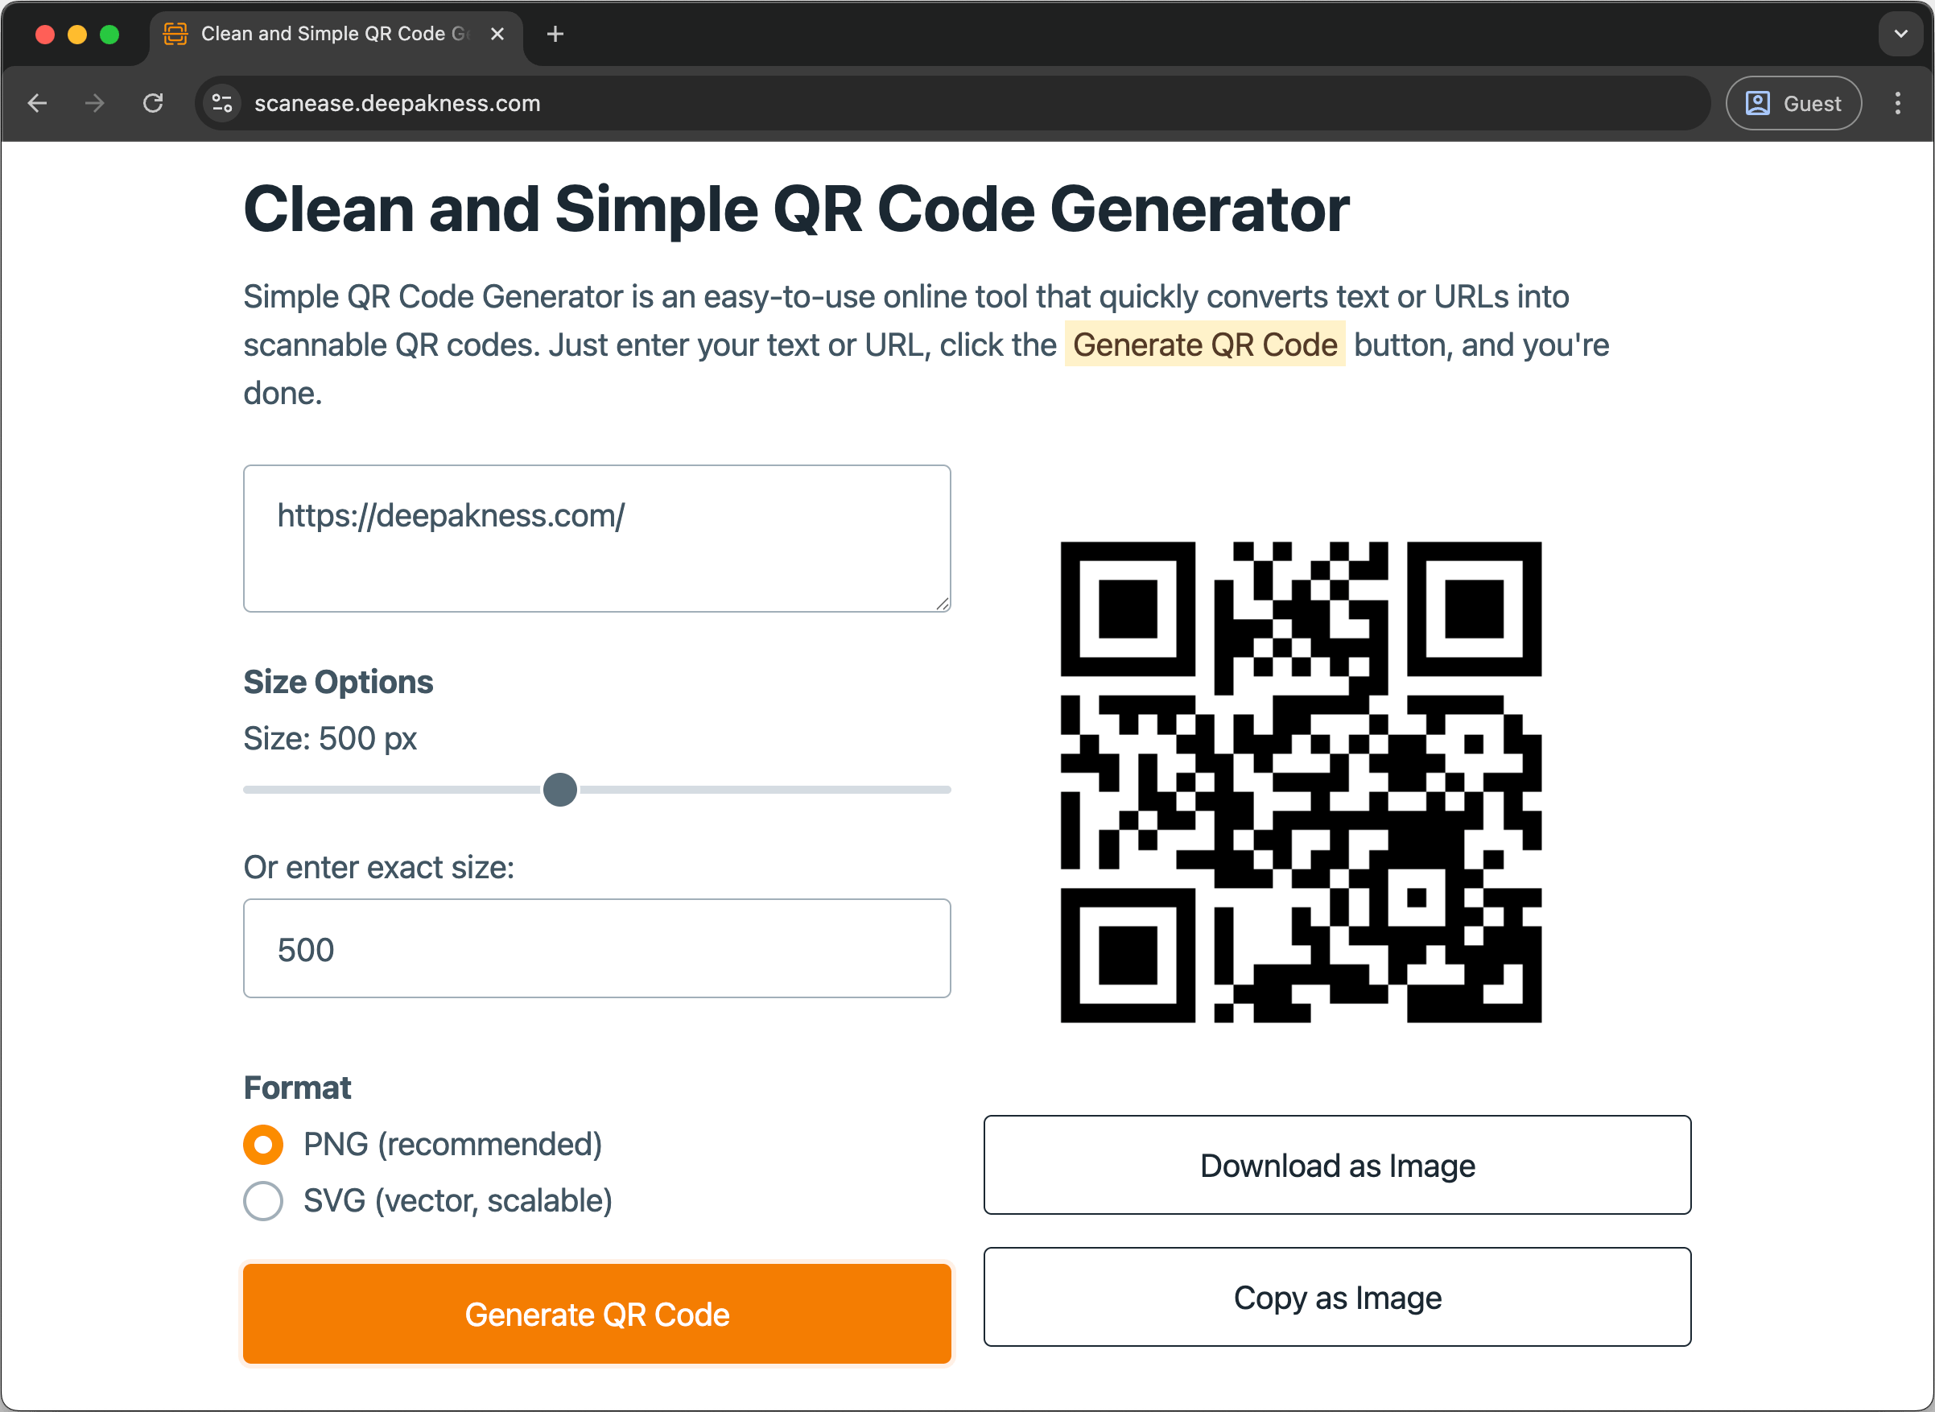Click the browser forward arrow
1935x1412 pixels.
point(95,103)
